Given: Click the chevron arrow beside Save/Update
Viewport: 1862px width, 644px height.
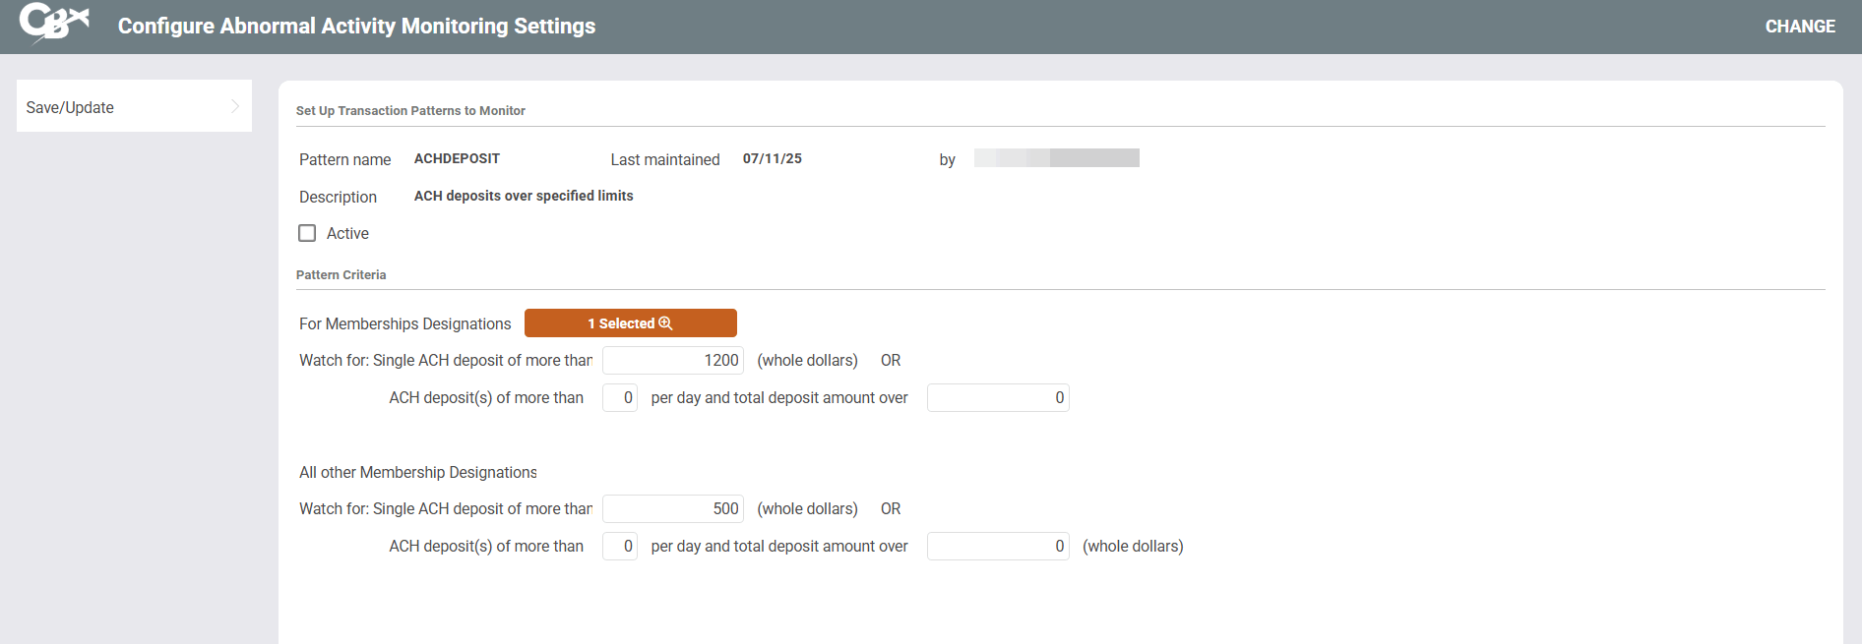Looking at the screenshot, I should coord(234,106).
